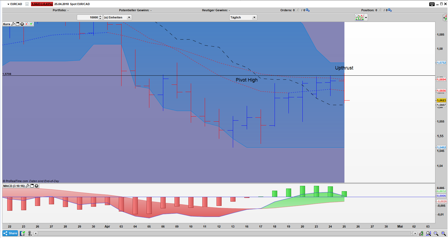Screen dimensions: 448x238
Task: Click the MACD -0,0026 red value label
Action: (442, 201)
